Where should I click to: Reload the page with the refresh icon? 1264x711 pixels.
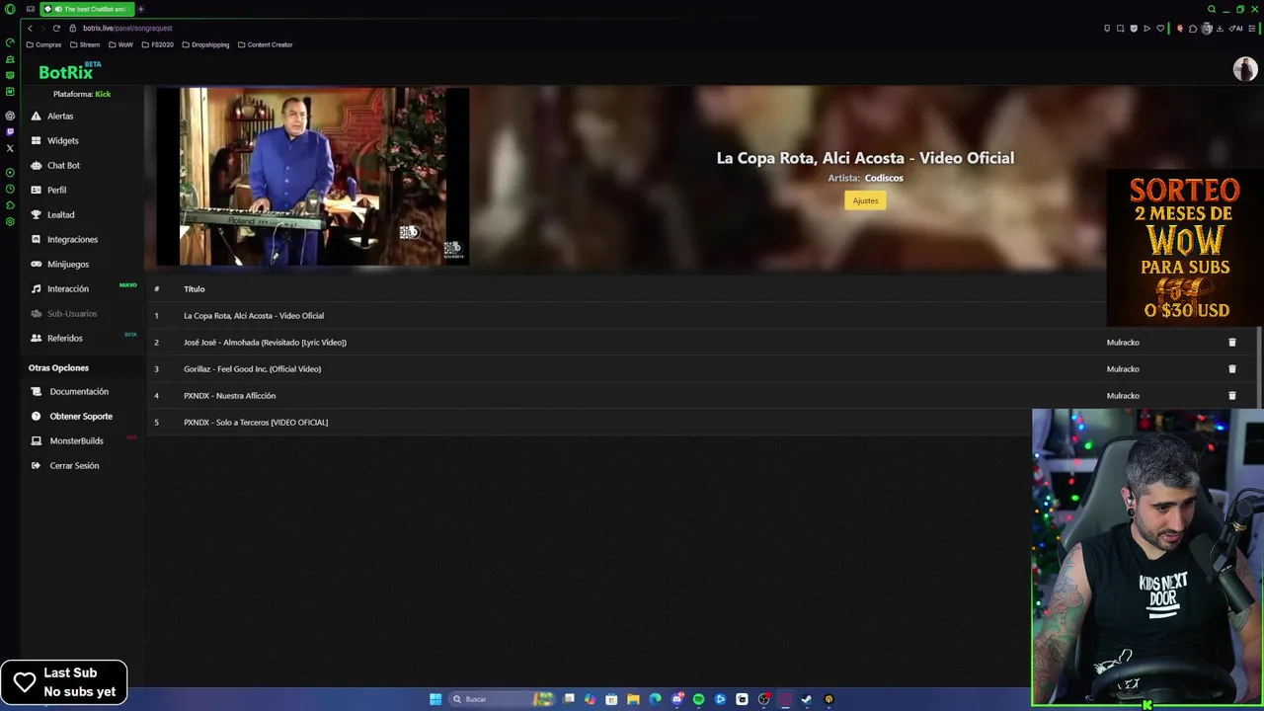click(56, 28)
